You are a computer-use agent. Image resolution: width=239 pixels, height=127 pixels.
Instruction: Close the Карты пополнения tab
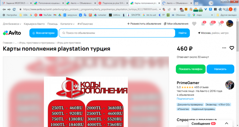(159, 3)
